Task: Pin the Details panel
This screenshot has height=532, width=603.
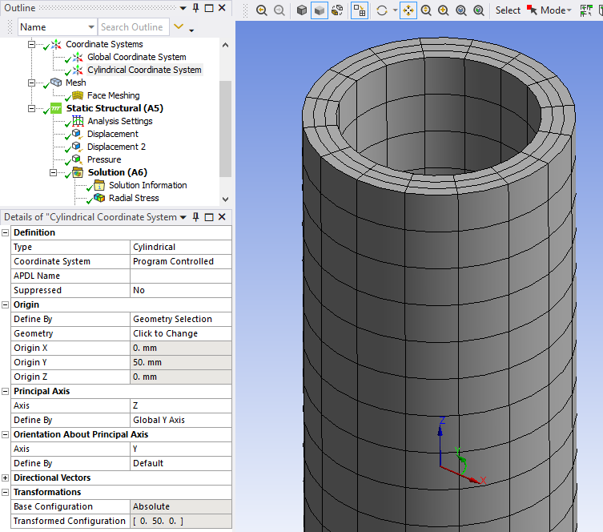Action: (x=195, y=217)
